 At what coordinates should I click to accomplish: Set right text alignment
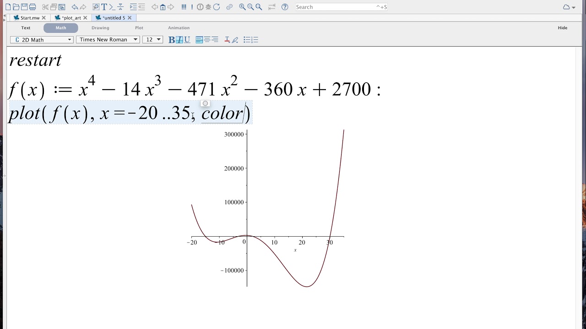(x=215, y=40)
